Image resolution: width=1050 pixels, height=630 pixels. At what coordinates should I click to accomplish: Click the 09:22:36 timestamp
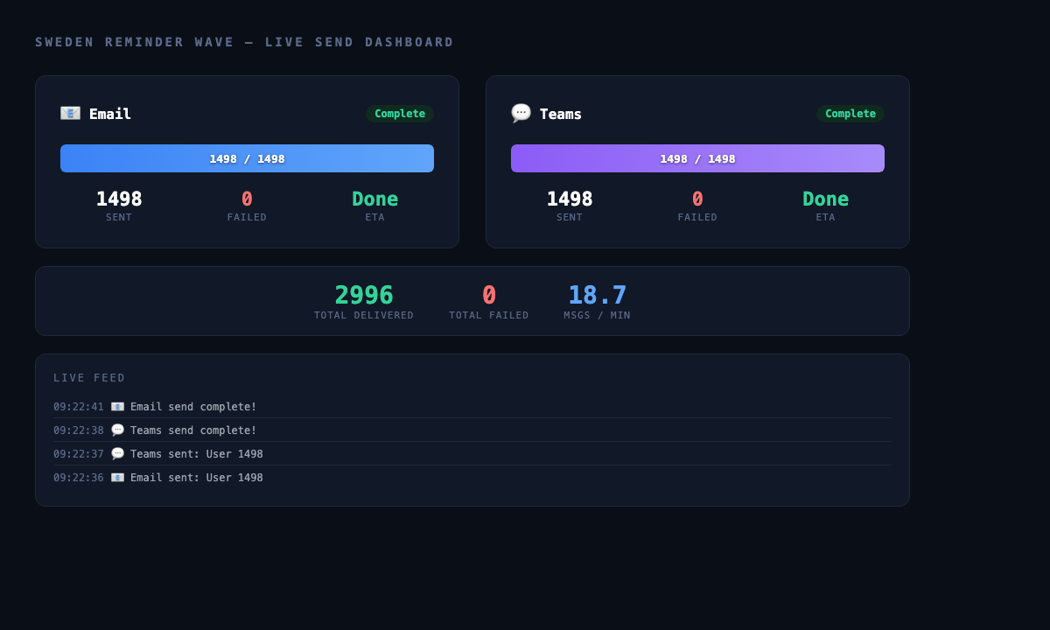click(79, 478)
